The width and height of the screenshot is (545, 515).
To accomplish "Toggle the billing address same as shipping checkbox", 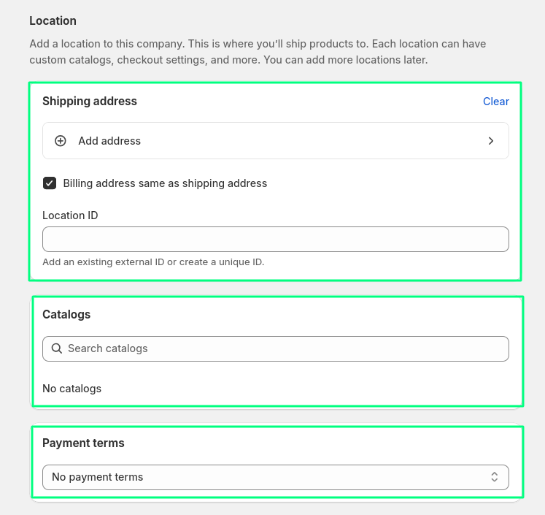I will (x=50, y=183).
